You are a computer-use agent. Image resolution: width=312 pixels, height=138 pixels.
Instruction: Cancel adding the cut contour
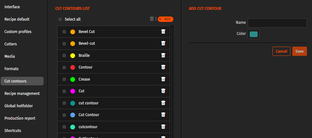(x=281, y=51)
